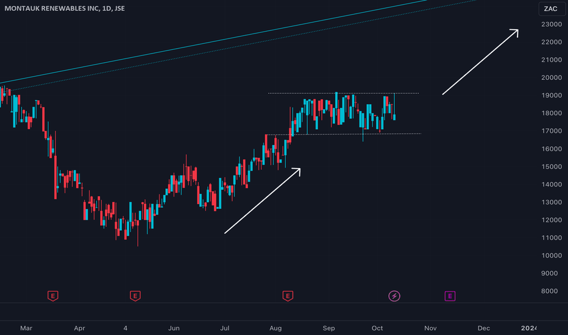The width and height of the screenshot is (568, 335).
Task: Select the upper dotted resistance line
Action: 343,93
